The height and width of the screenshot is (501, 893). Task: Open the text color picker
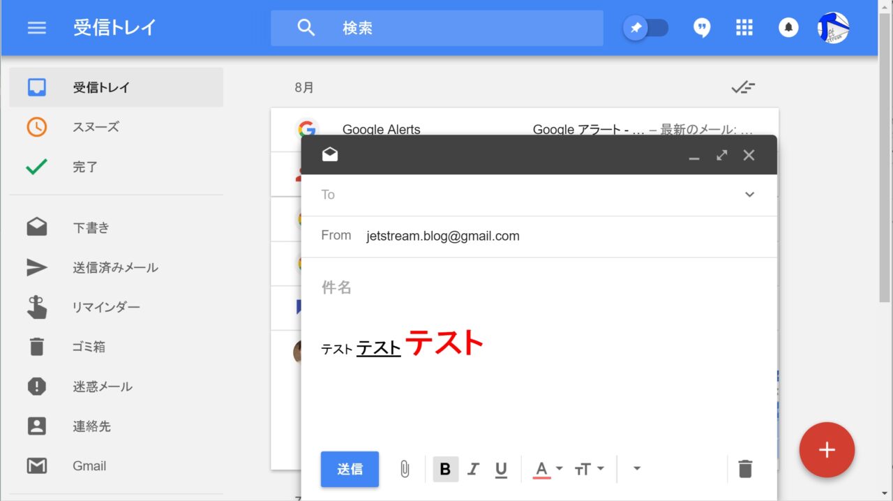[548, 470]
